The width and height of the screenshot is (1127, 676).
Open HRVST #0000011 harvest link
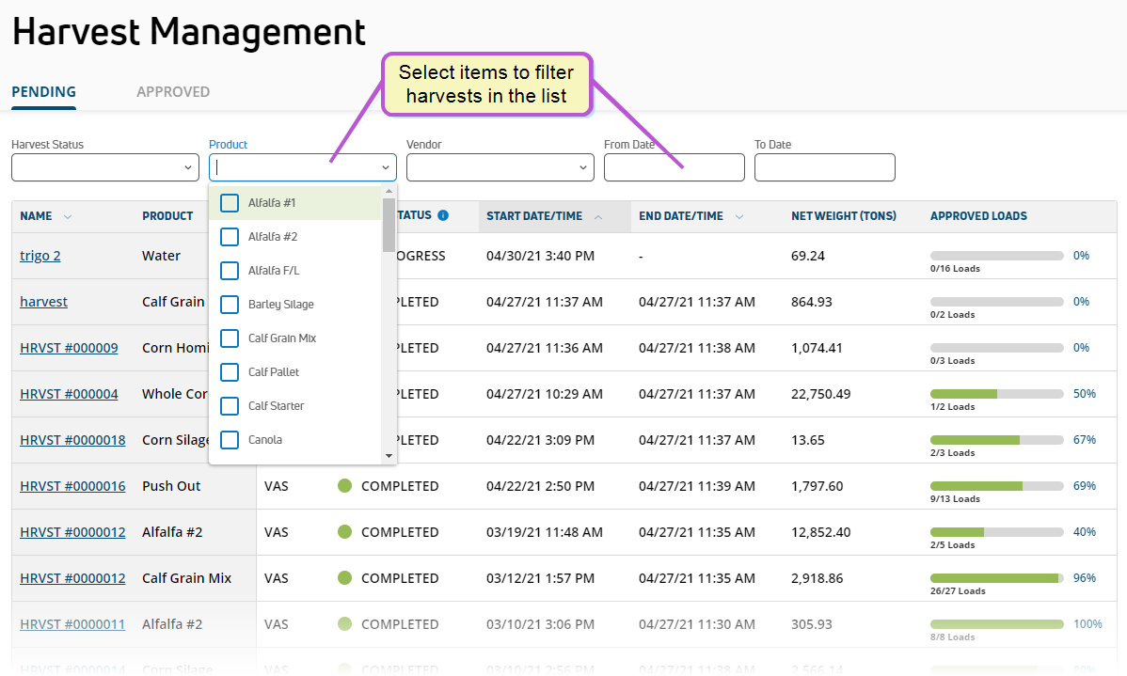point(72,624)
